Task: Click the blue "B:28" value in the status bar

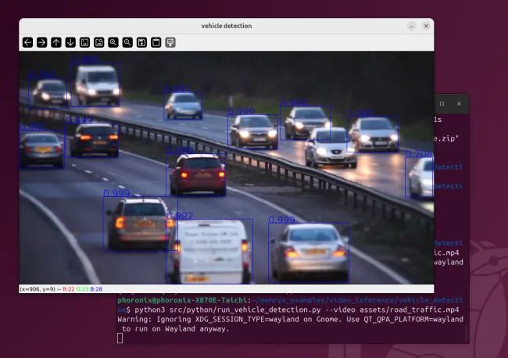Action: 96,289
